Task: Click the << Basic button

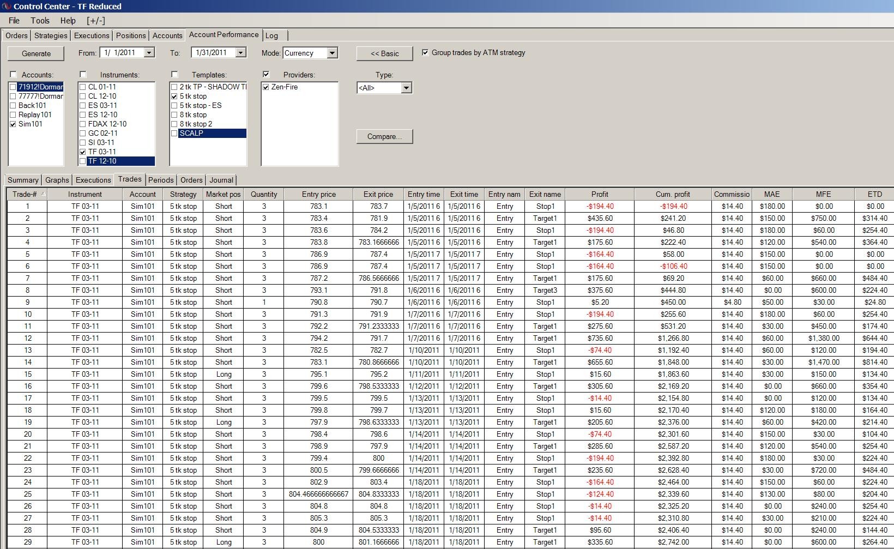Action: tap(384, 53)
